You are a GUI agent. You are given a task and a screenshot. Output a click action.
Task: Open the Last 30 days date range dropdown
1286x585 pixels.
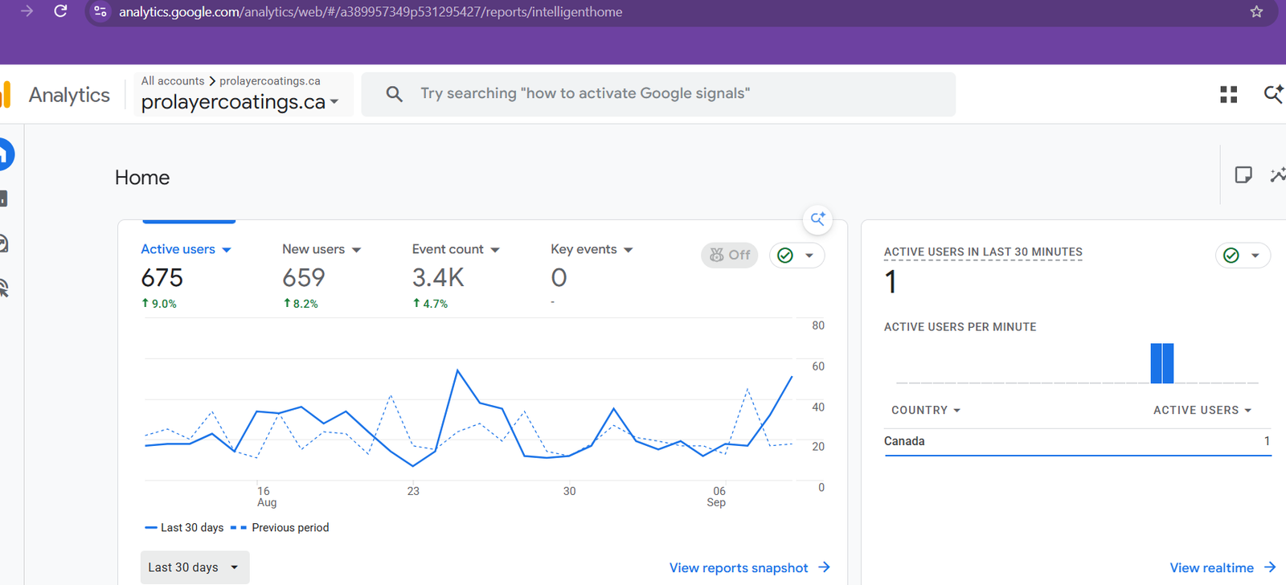(195, 567)
